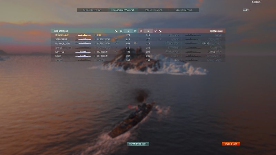Select the Командный результат tab
The image size is (276, 155).
point(123,10)
